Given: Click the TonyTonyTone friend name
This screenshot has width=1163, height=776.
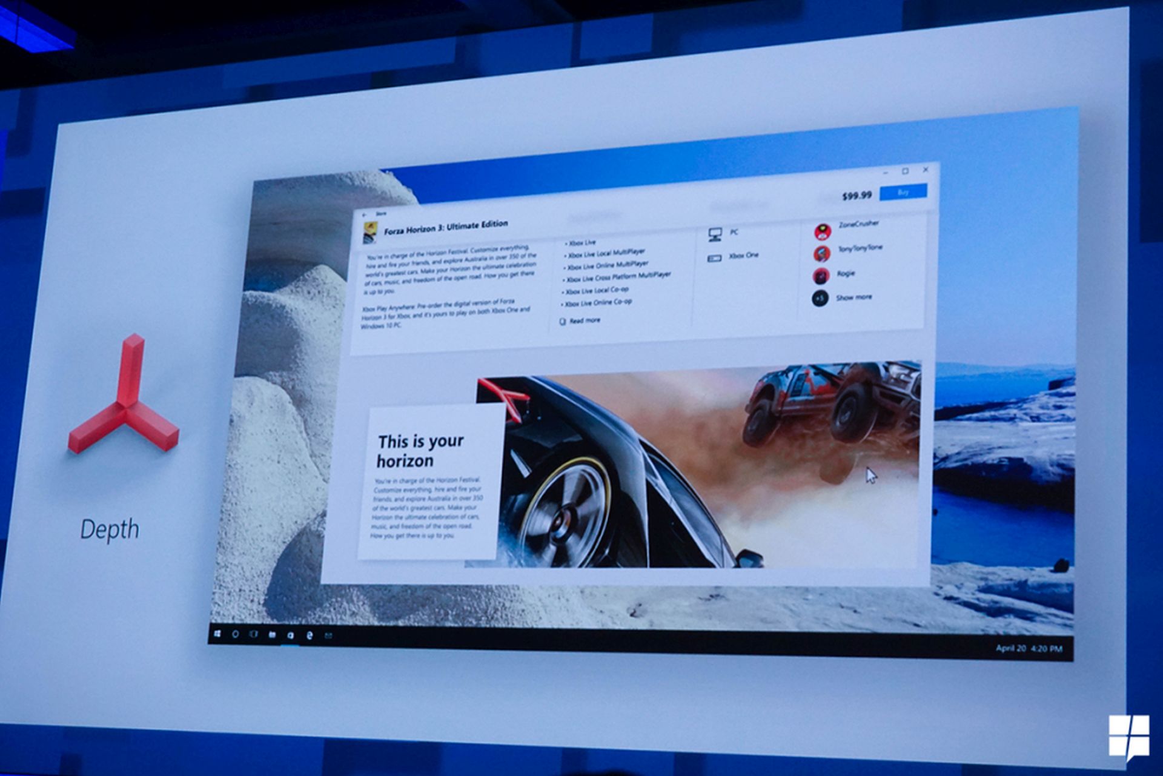Looking at the screenshot, I should click(860, 248).
